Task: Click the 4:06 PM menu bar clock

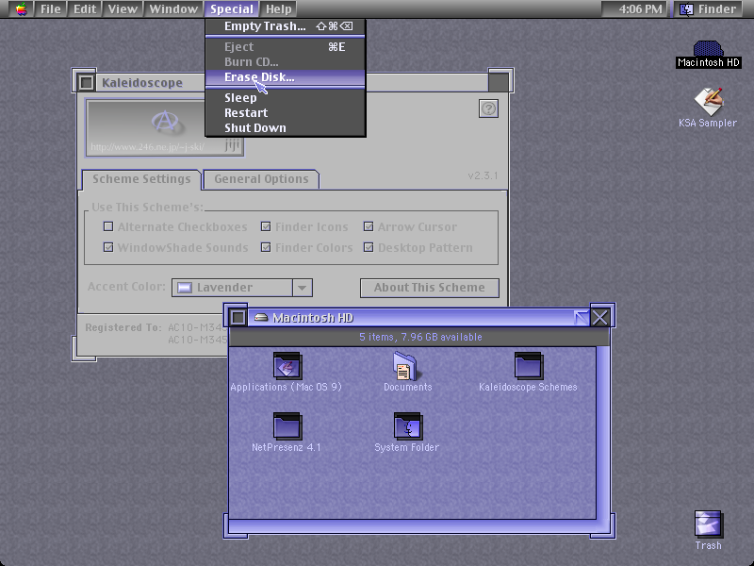Action: pos(640,9)
